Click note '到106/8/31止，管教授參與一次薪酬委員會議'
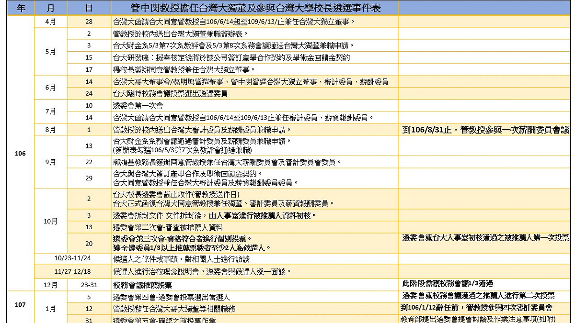Viewport: 575px width, 323px height. [486, 129]
